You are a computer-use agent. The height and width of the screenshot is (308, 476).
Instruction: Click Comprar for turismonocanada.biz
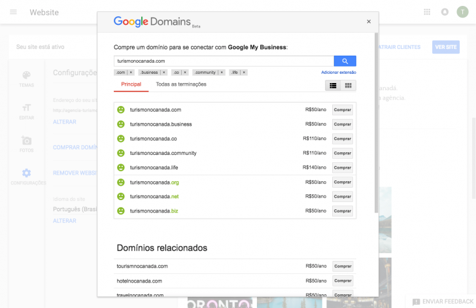(x=343, y=211)
